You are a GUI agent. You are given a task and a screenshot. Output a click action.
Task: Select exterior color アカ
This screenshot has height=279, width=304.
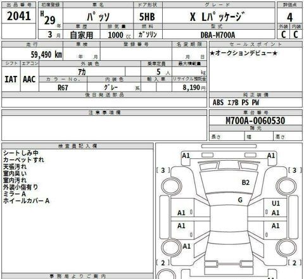[x=82, y=72]
